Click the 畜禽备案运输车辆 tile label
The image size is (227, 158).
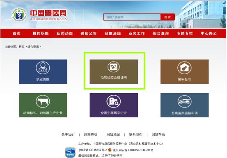click(x=184, y=113)
